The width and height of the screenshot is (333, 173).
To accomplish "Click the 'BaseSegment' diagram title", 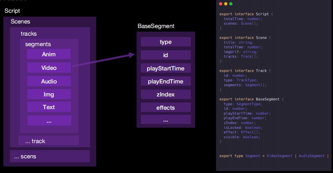I will click(x=156, y=26).
